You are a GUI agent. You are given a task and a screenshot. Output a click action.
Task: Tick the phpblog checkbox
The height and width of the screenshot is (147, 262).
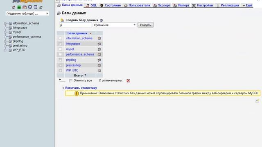tap(60, 60)
